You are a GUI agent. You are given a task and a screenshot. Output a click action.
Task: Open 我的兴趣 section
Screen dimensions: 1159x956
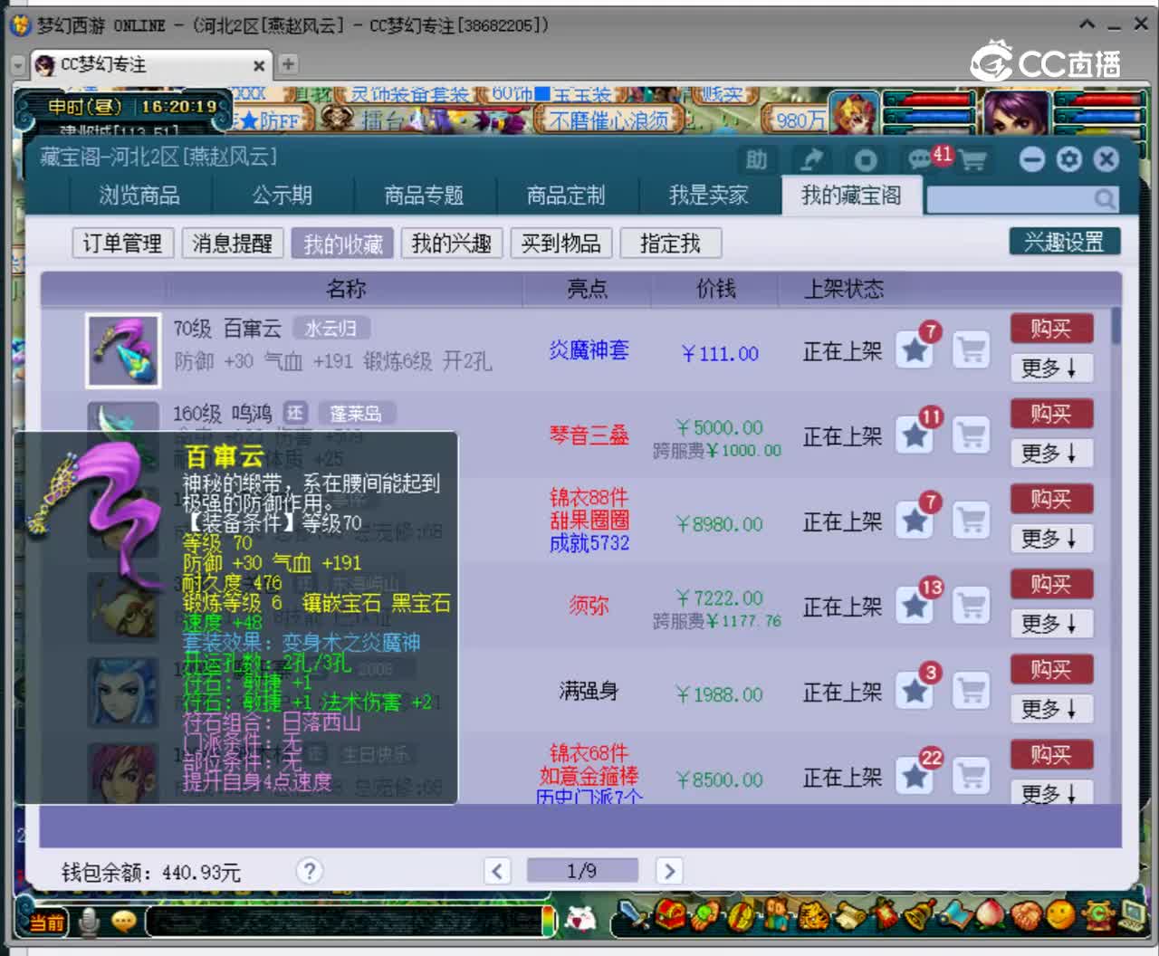click(x=451, y=243)
